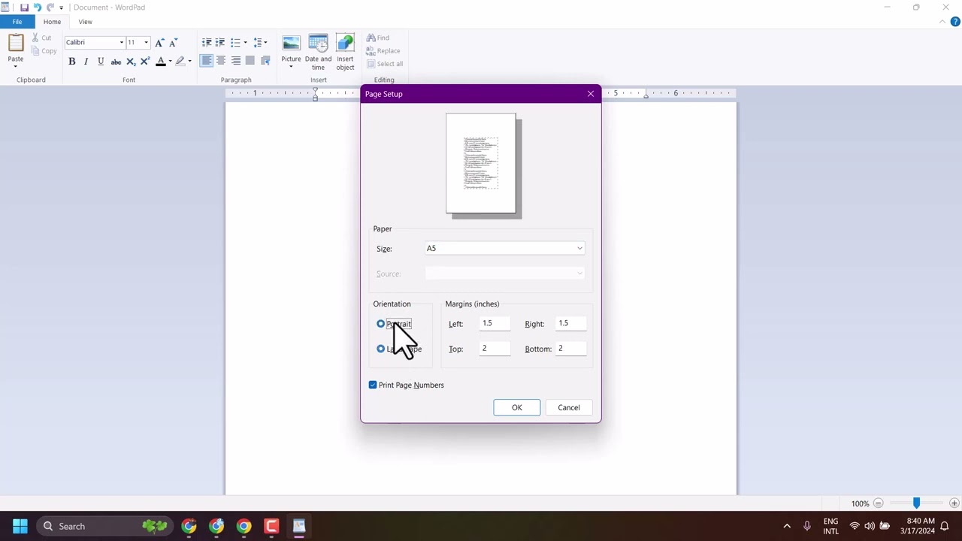Open the bullet list style arrow
Screen dimensions: 962x541
pyautogui.click(x=245, y=42)
